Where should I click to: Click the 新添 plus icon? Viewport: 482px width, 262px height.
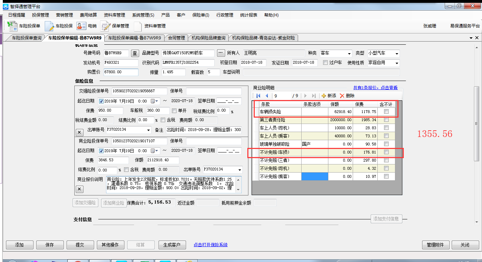[x=324, y=96]
